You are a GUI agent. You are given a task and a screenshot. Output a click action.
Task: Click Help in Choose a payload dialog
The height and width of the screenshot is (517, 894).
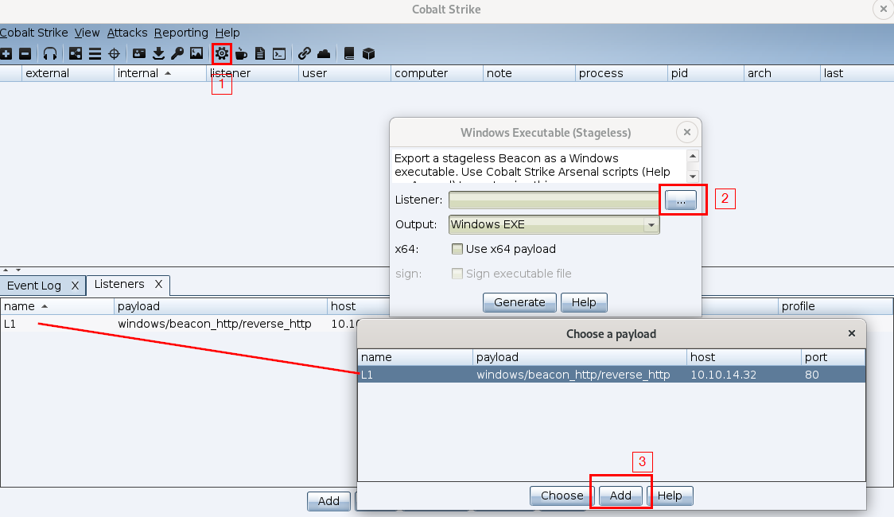[670, 496]
